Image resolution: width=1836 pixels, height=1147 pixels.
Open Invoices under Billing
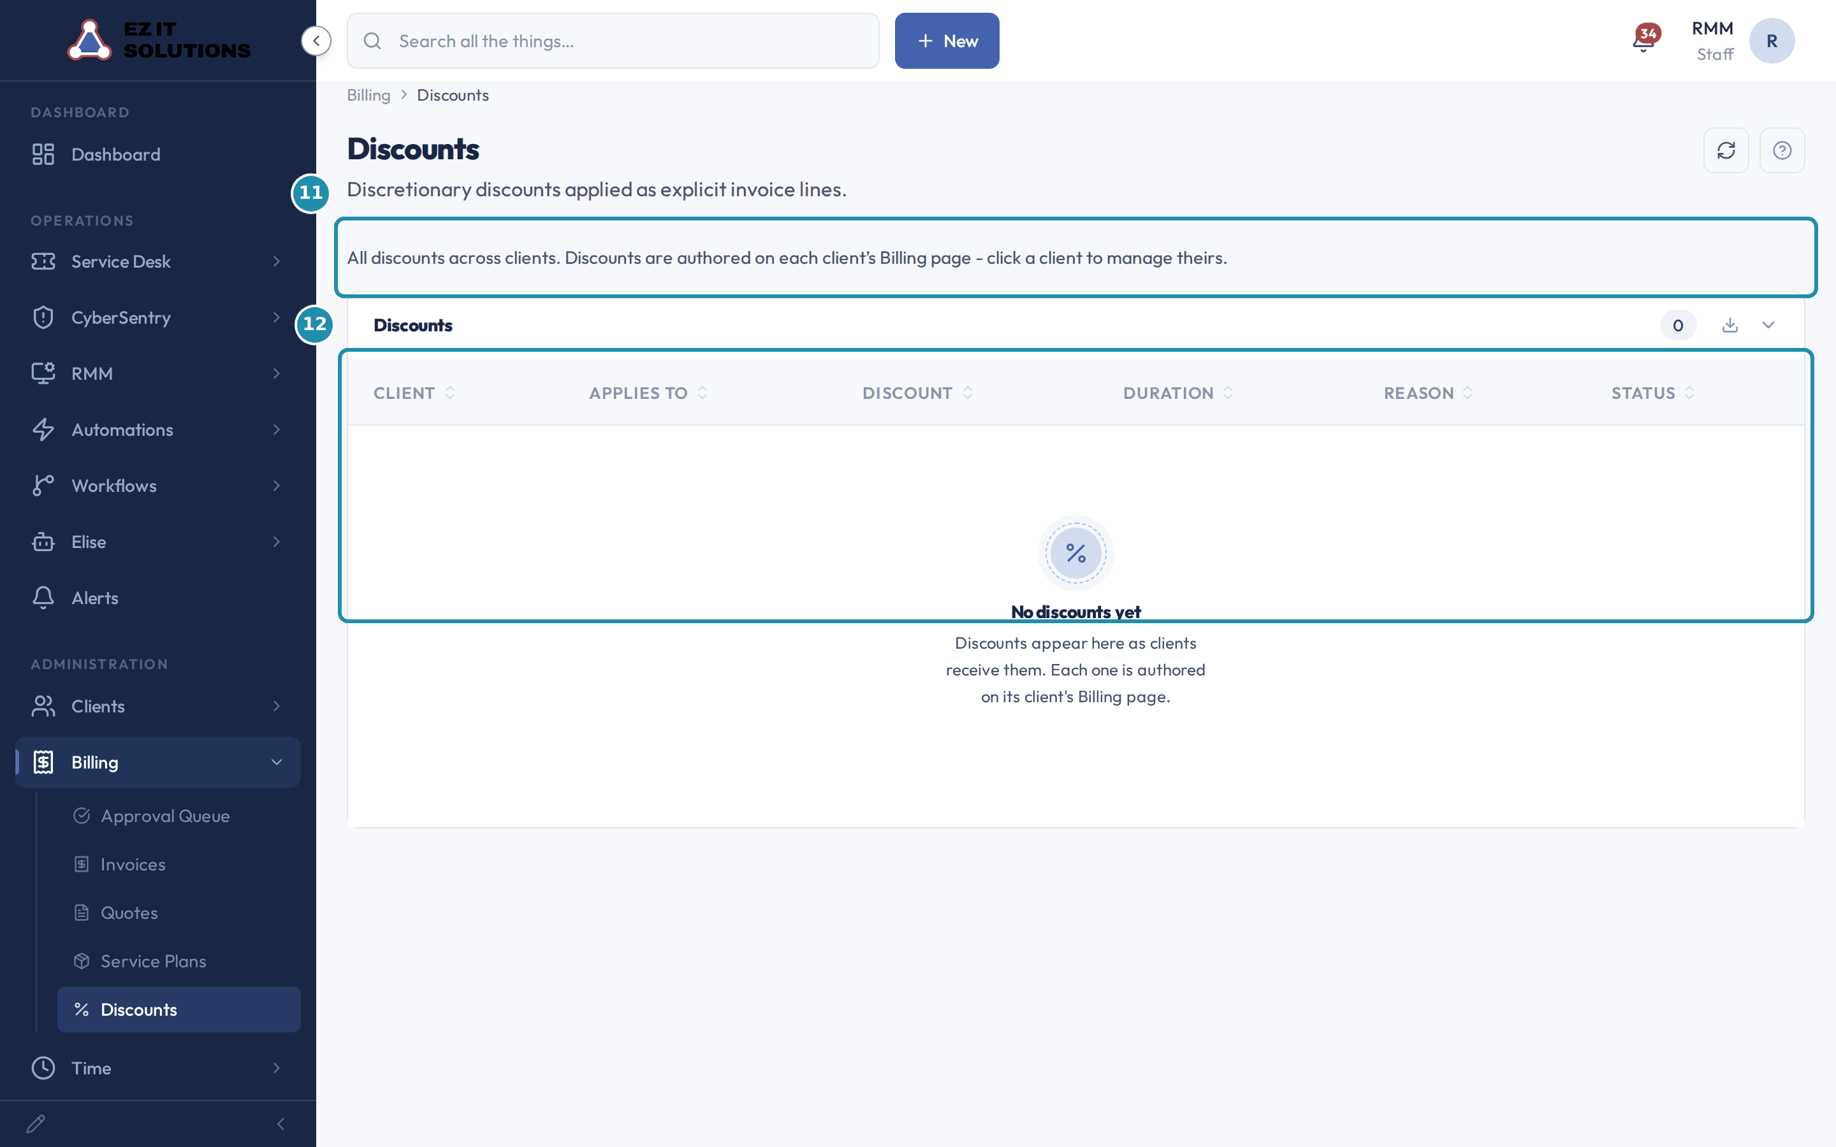coord(179,865)
